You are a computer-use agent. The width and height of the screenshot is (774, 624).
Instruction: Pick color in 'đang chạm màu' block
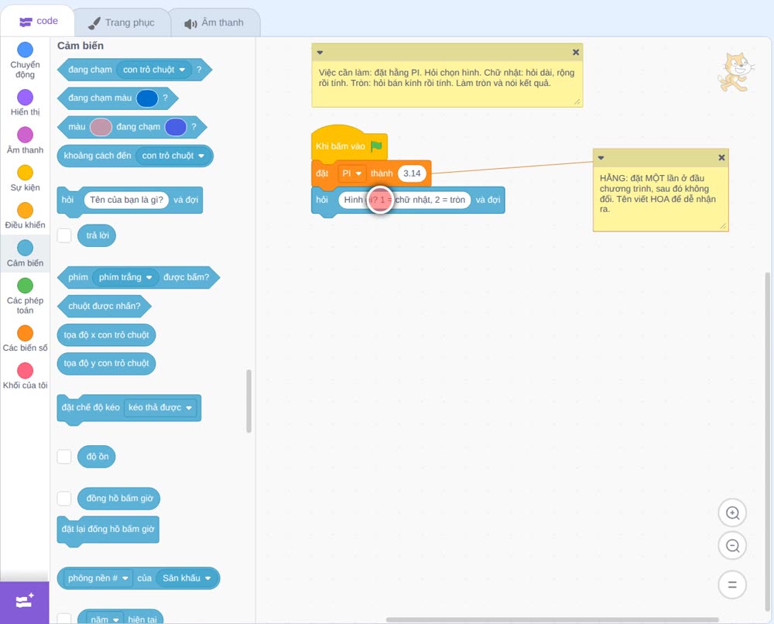[x=146, y=98]
